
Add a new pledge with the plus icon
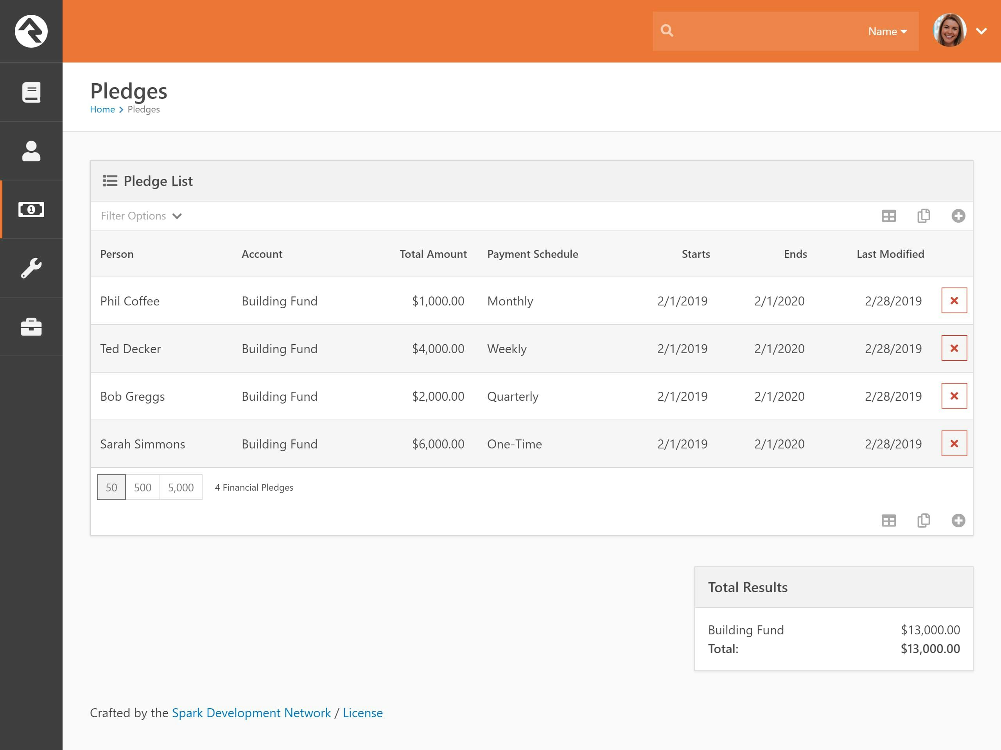(958, 216)
